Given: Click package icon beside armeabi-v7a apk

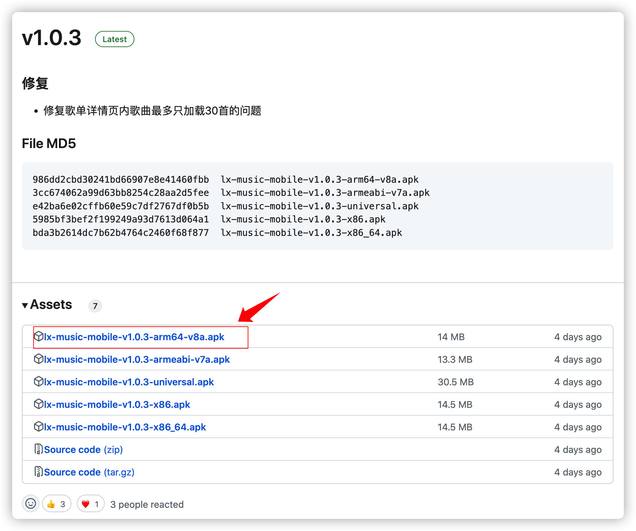Looking at the screenshot, I should click(x=39, y=359).
